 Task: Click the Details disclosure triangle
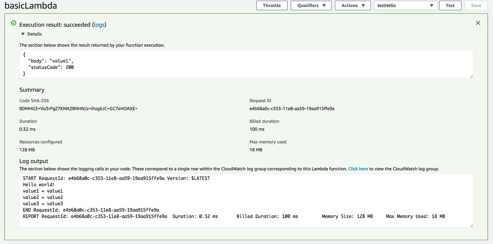(23, 34)
